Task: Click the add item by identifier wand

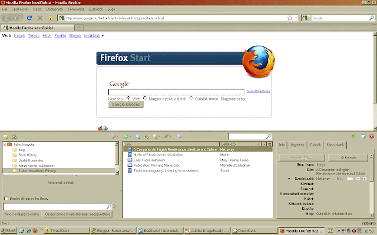Action: point(146,136)
